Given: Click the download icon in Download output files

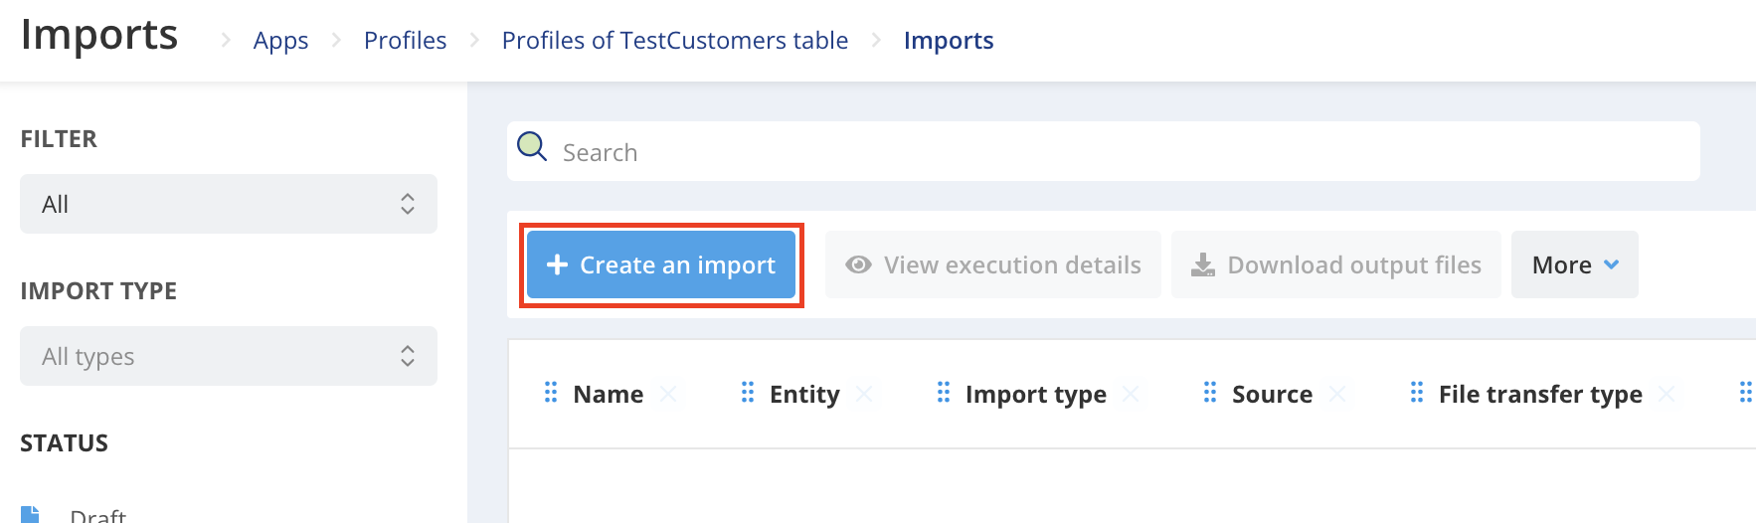Looking at the screenshot, I should [1203, 264].
